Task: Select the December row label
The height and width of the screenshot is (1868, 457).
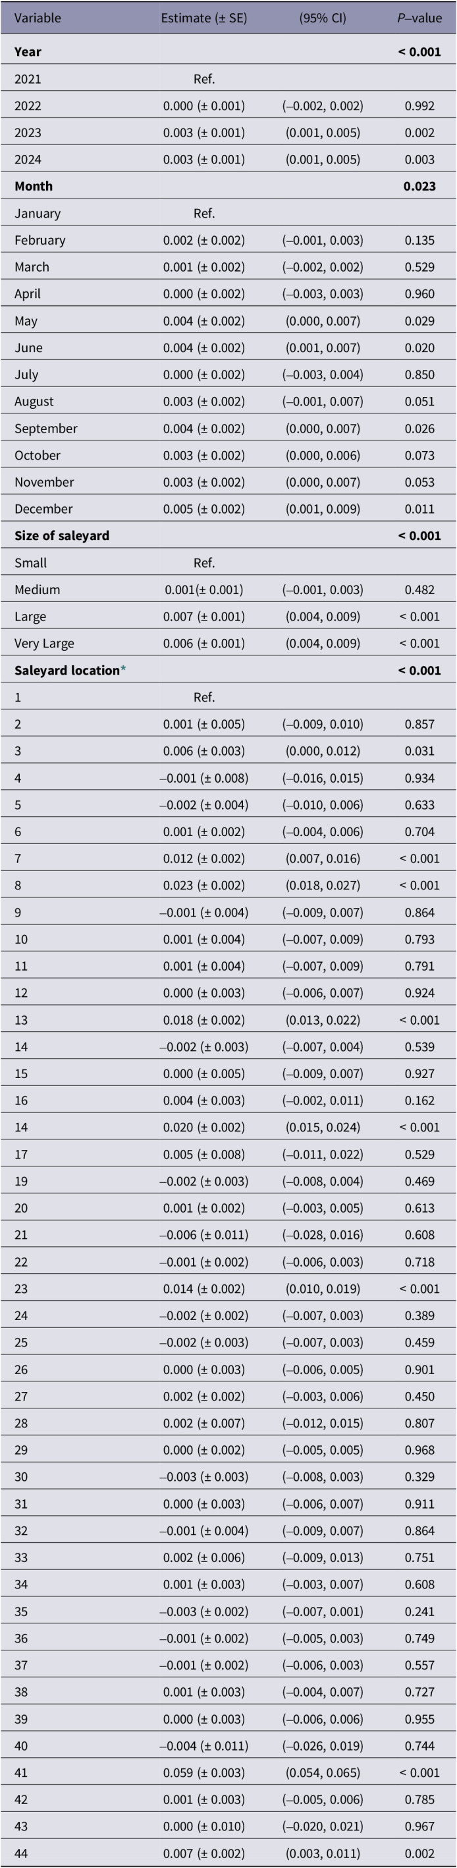Action: [43, 509]
